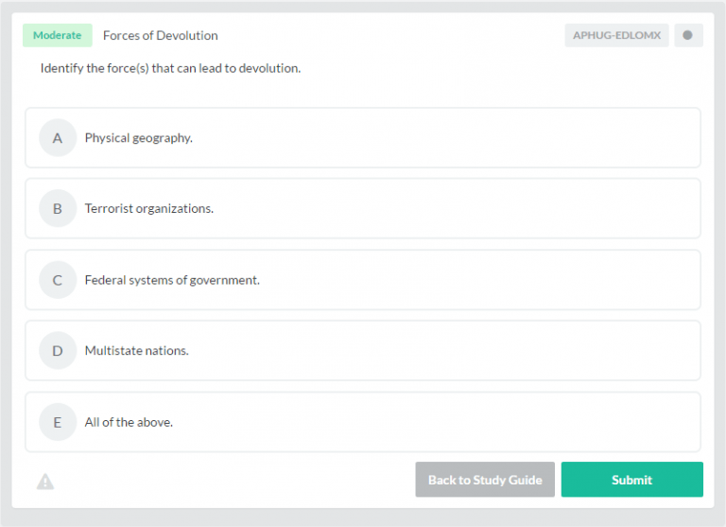Screen dimensions: 726x527
Task: Click the gray dot status button
Action: pos(687,36)
